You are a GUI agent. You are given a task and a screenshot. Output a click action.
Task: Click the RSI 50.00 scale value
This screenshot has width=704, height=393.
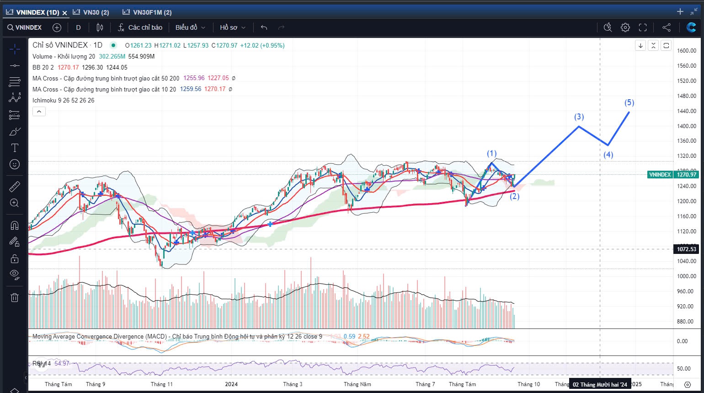[684, 368]
